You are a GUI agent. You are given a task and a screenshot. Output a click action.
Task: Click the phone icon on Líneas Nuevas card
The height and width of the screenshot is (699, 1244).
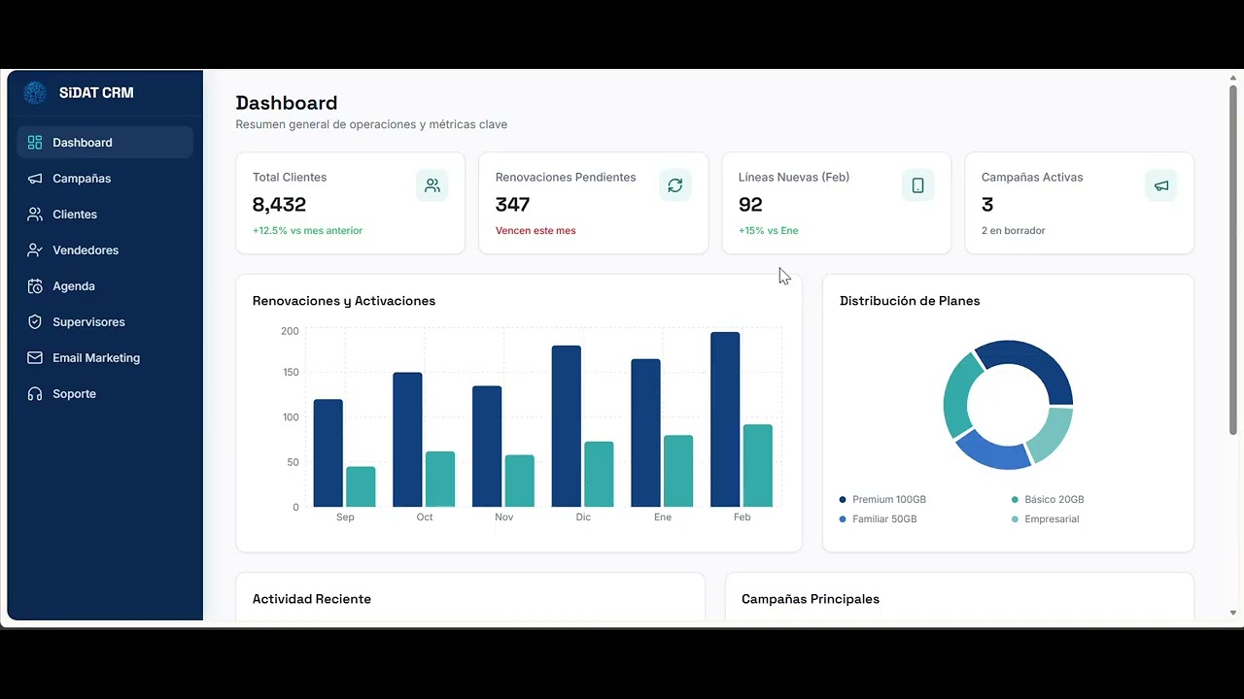918,185
